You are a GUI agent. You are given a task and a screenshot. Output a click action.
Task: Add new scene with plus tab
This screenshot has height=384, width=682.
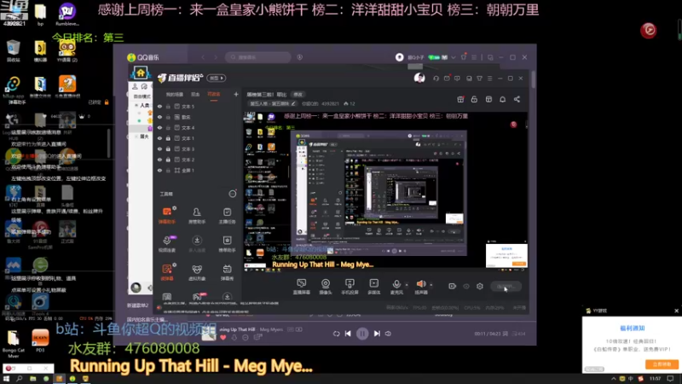[x=236, y=94]
